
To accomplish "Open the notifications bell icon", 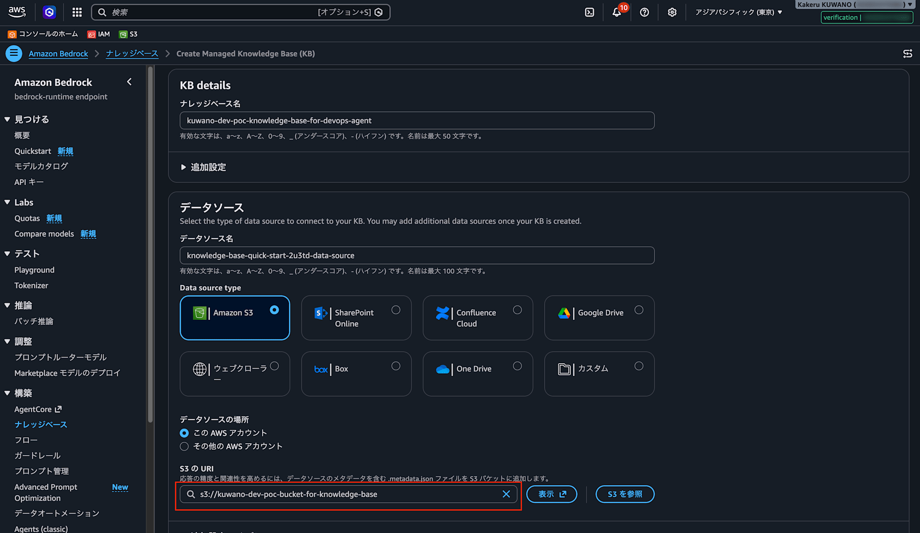I will (x=617, y=12).
